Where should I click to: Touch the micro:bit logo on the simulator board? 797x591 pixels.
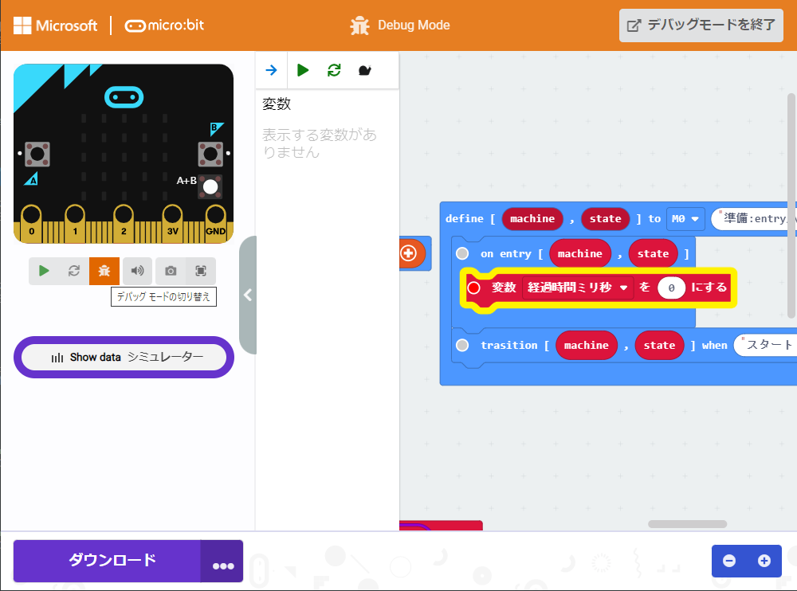(x=124, y=97)
